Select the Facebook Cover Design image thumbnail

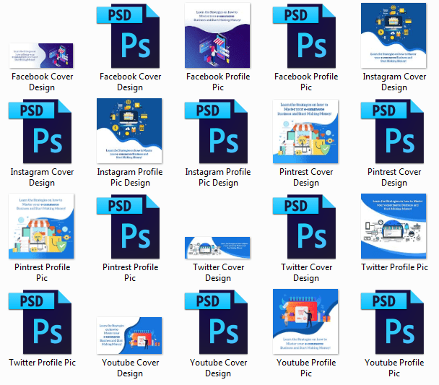[41, 56]
